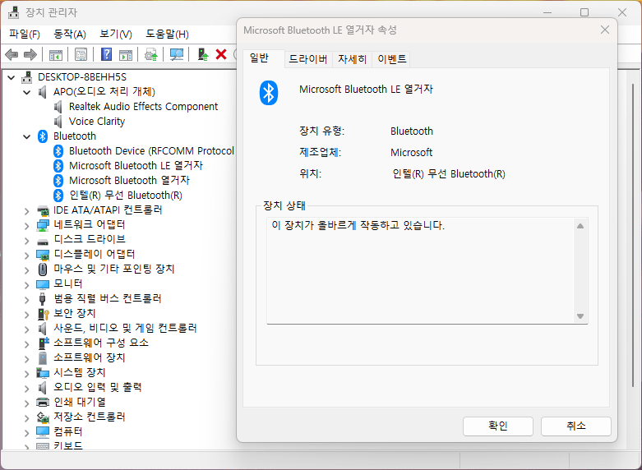
Task: Click the Device Manager vertical scrollbar
Action: 634,235
